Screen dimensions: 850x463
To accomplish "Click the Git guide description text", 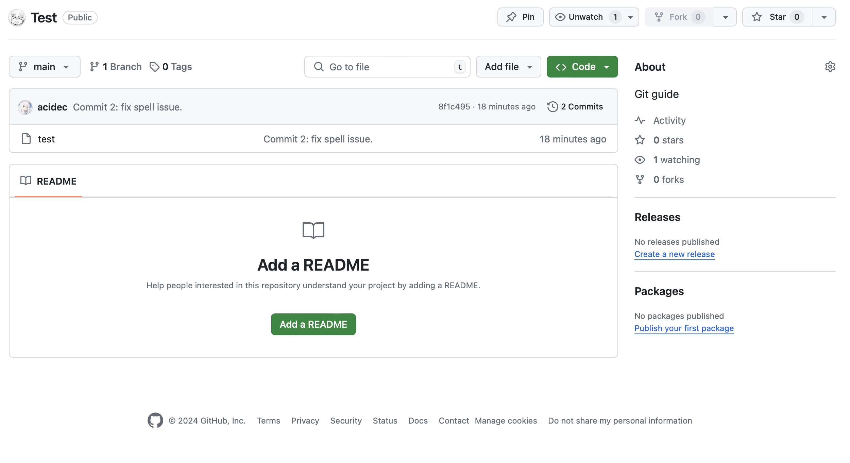I will click(x=657, y=94).
